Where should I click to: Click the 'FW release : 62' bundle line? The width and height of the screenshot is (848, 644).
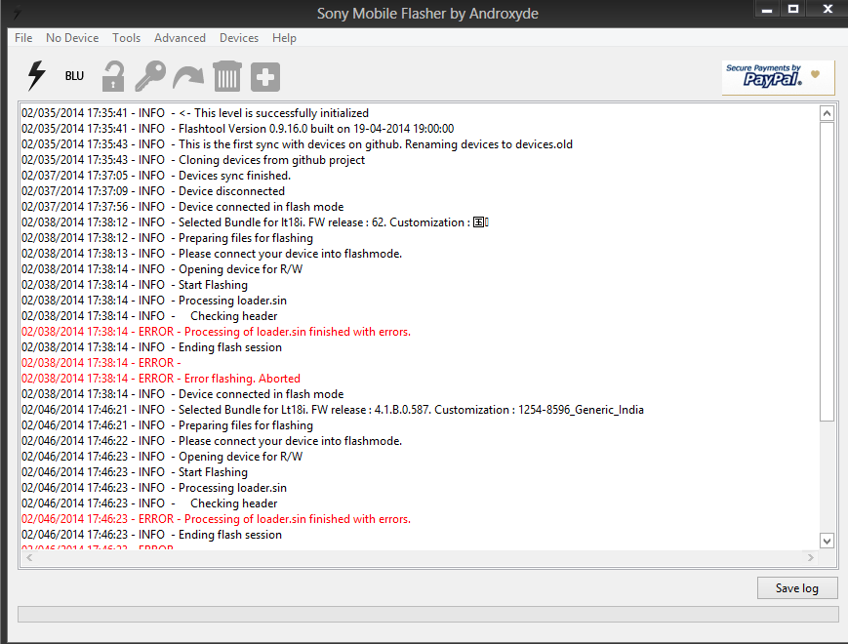255,222
